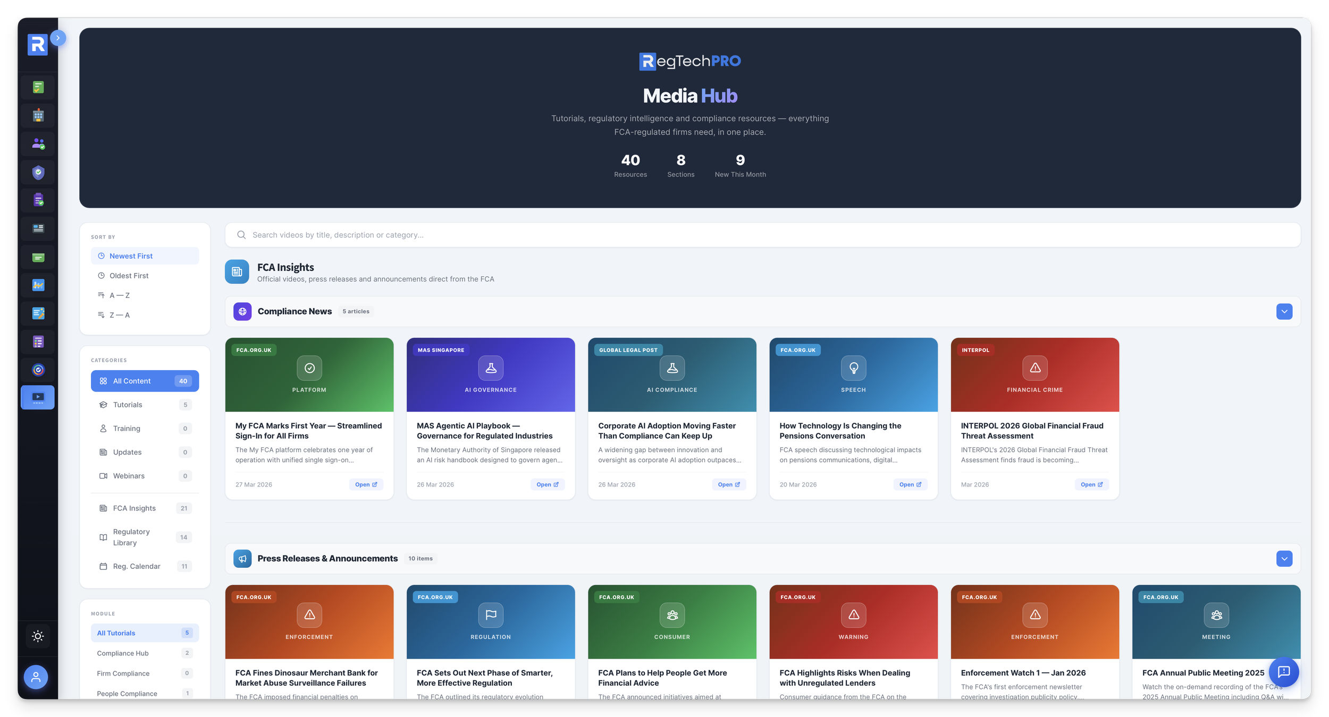This screenshot has height=717, width=1329.
Task: Click the chat bubble in bottom right corner
Action: [1284, 672]
